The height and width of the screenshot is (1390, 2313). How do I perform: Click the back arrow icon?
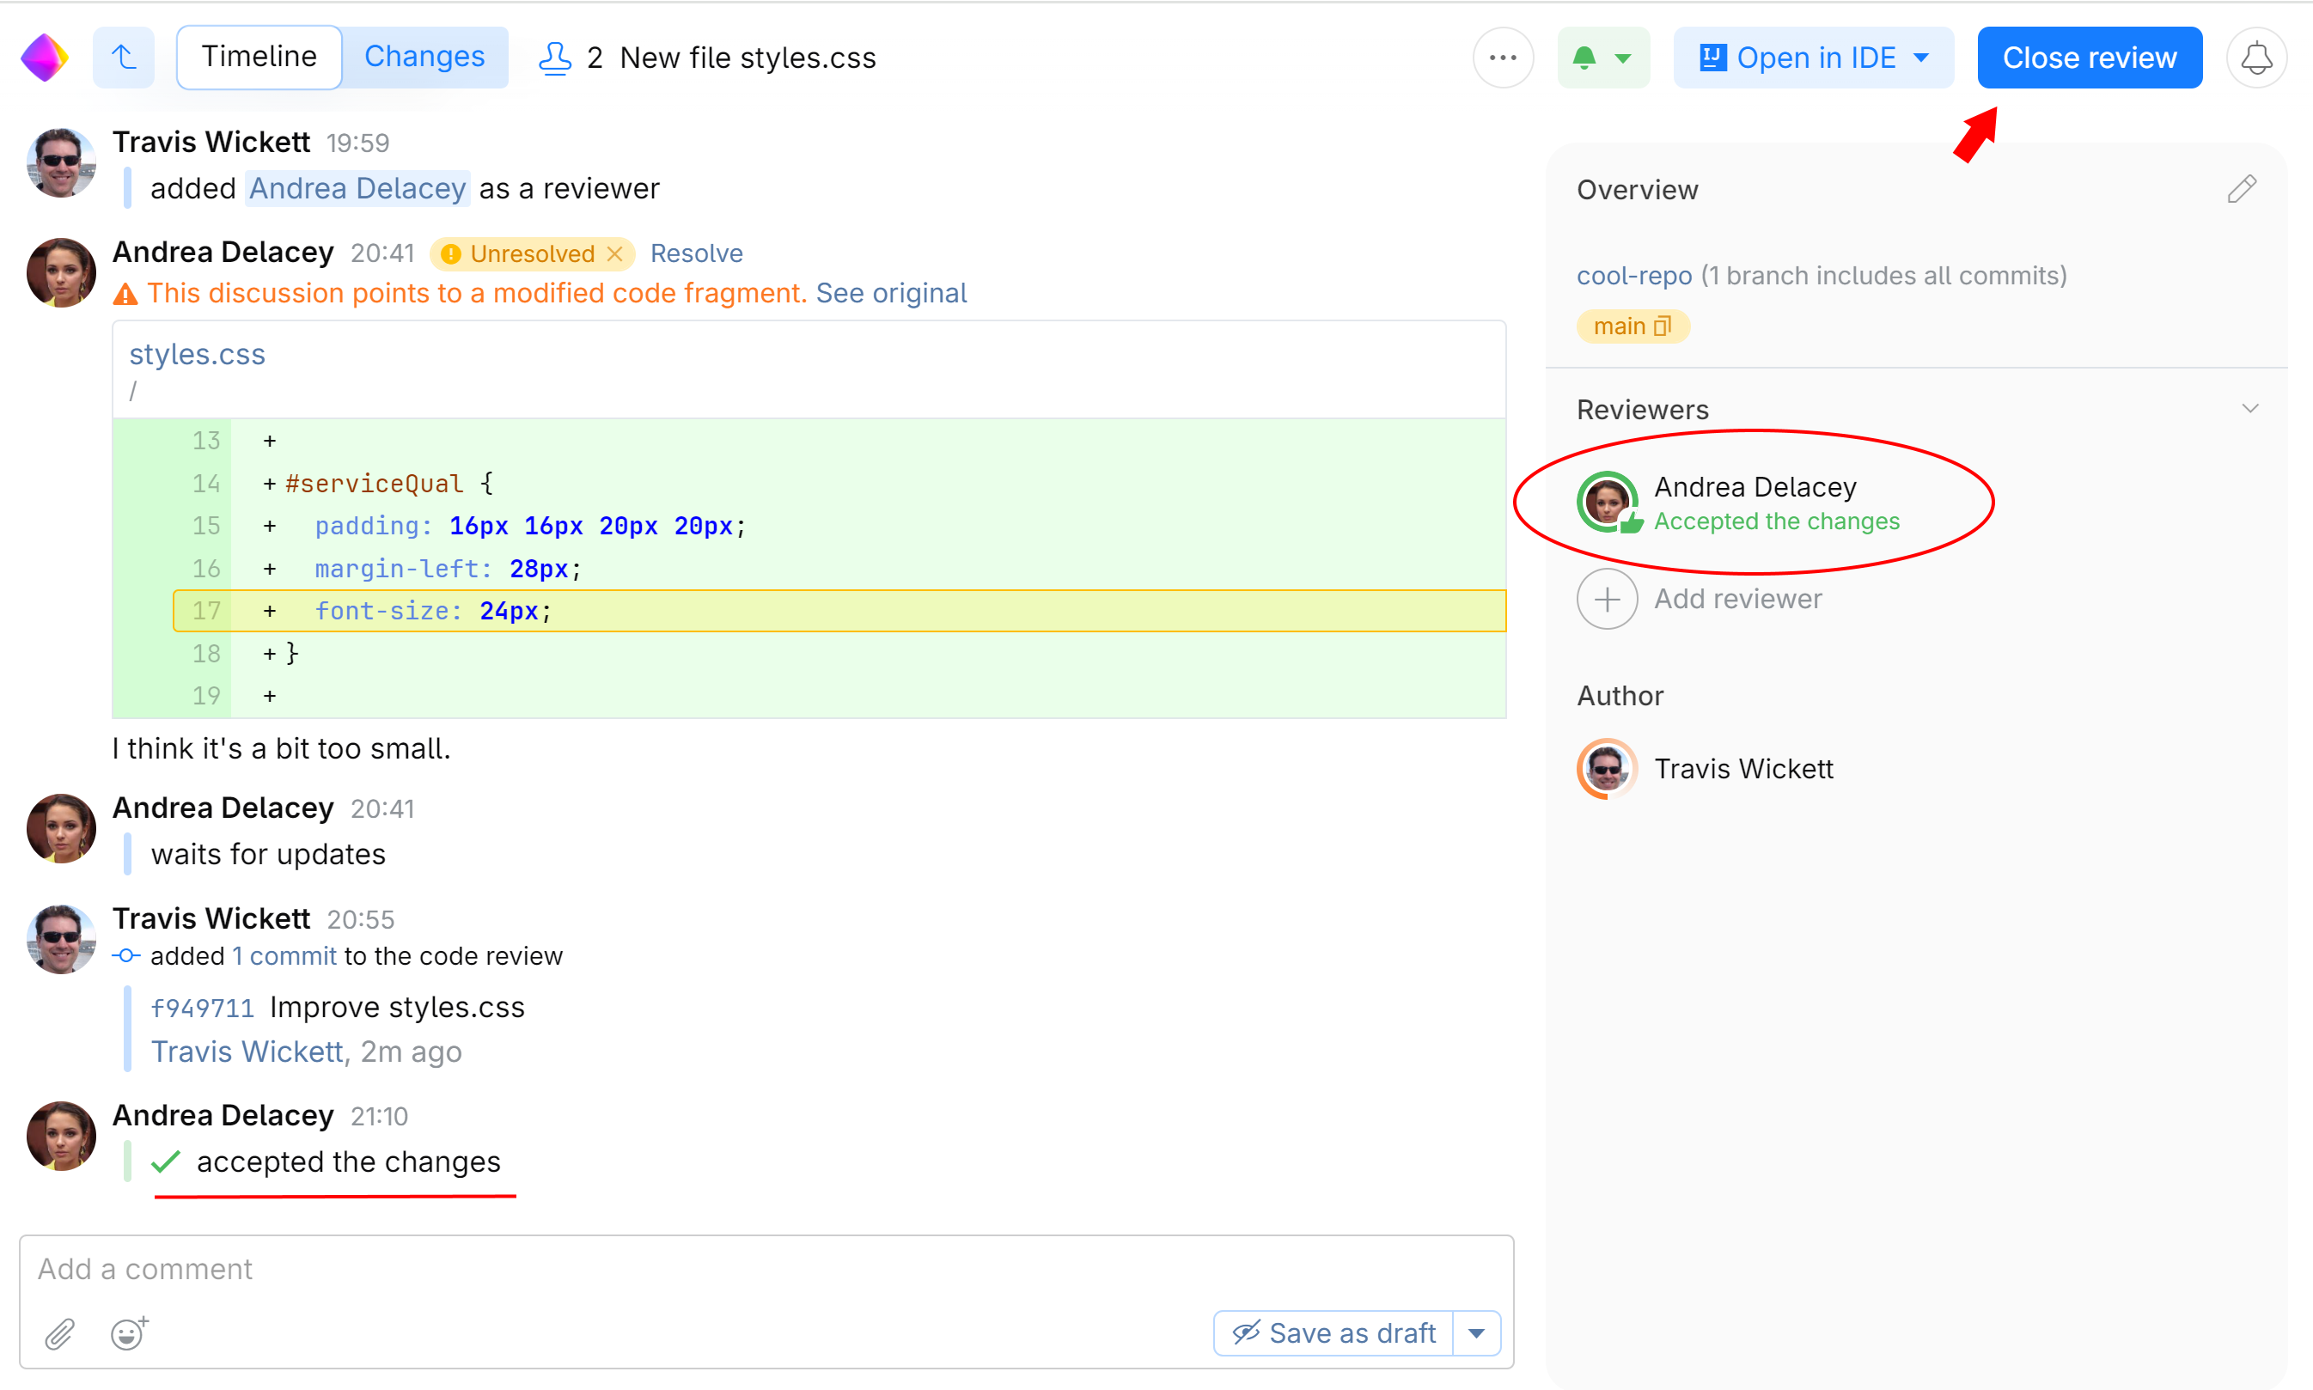124,58
